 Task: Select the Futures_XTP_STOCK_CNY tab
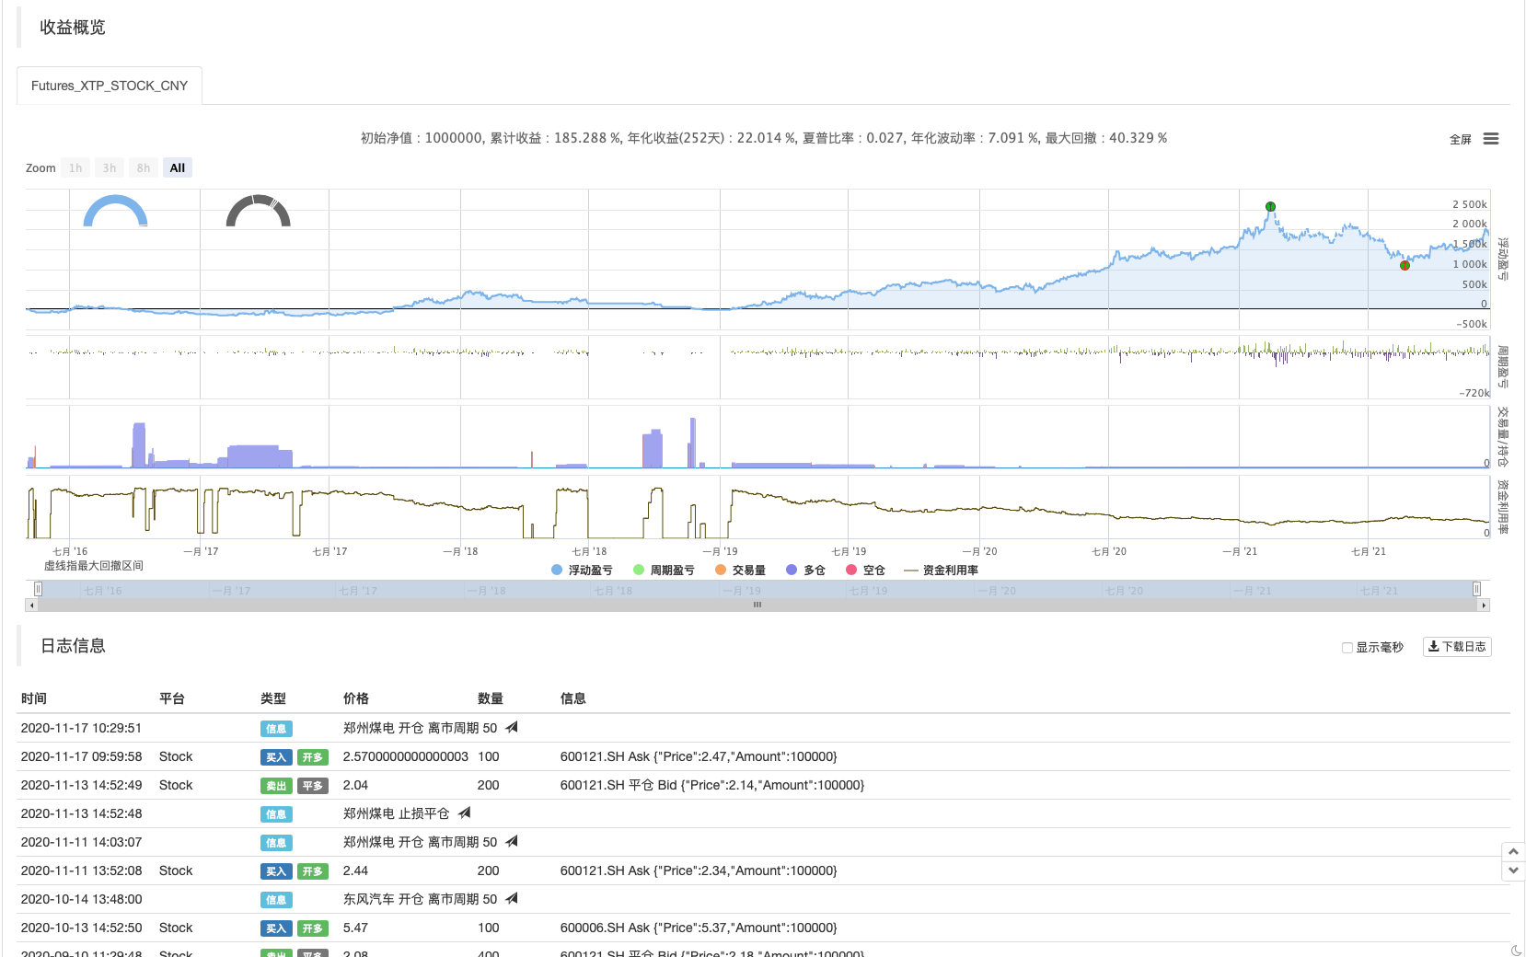click(x=110, y=86)
